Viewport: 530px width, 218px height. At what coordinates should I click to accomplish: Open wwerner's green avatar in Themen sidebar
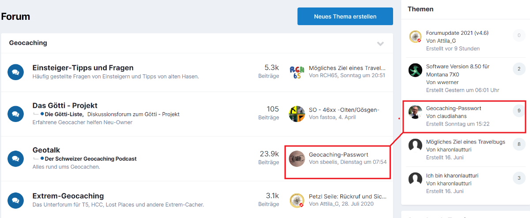(415, 70)
